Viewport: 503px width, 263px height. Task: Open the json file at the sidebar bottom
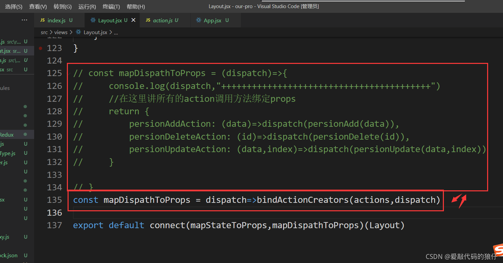(9, 255)
